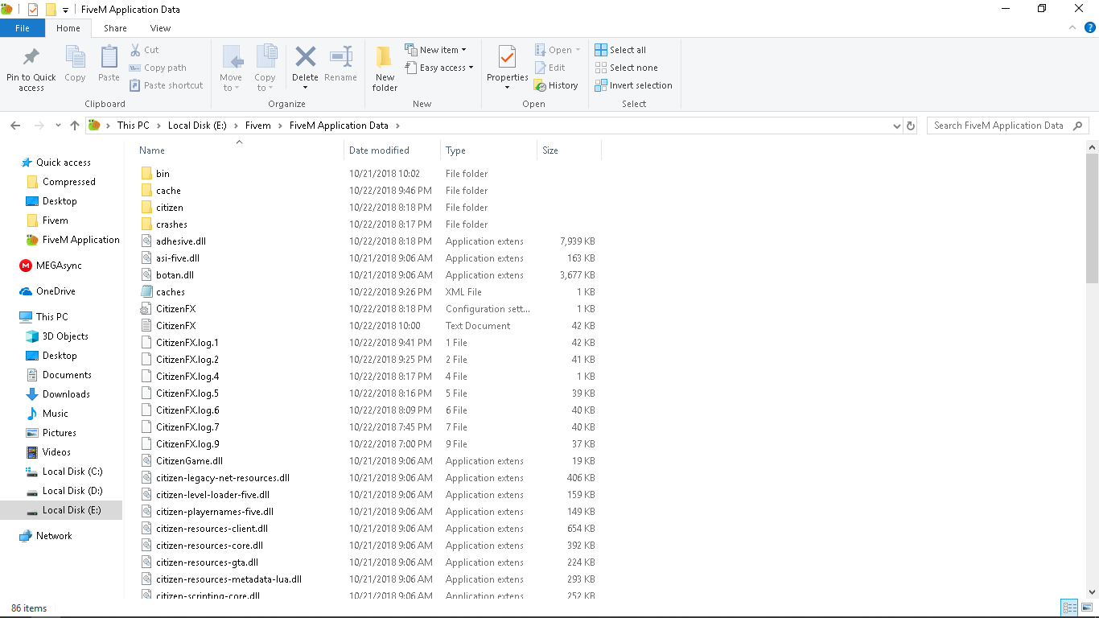
Task: Click the Up arrow navigation button
Action: [x=75, y=126]
